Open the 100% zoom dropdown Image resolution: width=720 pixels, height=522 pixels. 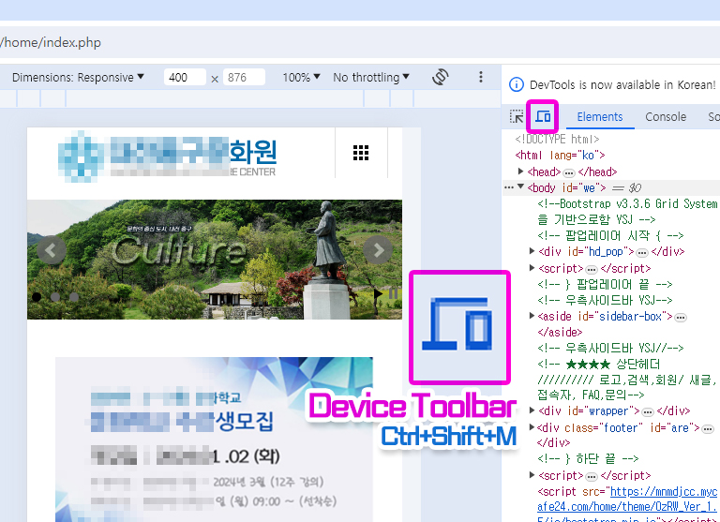click(x=301, y=77)
